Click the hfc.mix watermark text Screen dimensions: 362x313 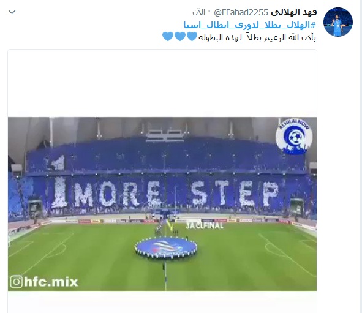point(51,282)
